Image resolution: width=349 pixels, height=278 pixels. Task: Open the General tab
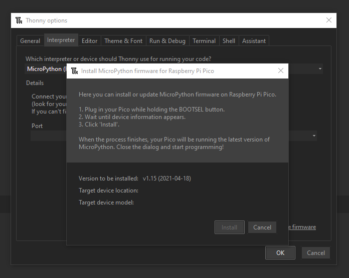[x=30, y=41]
